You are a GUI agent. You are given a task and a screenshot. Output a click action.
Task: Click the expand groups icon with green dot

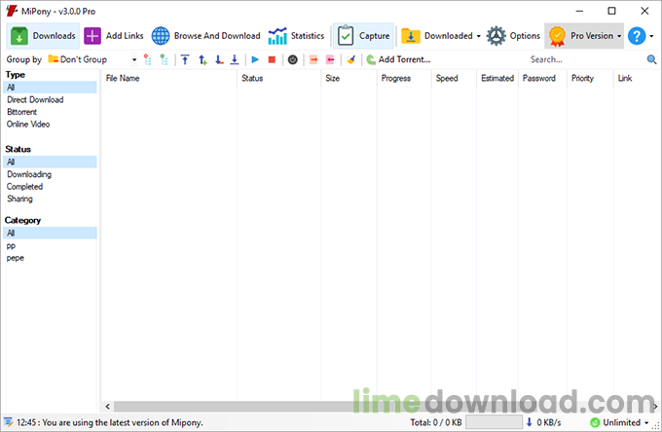(165, 59)
